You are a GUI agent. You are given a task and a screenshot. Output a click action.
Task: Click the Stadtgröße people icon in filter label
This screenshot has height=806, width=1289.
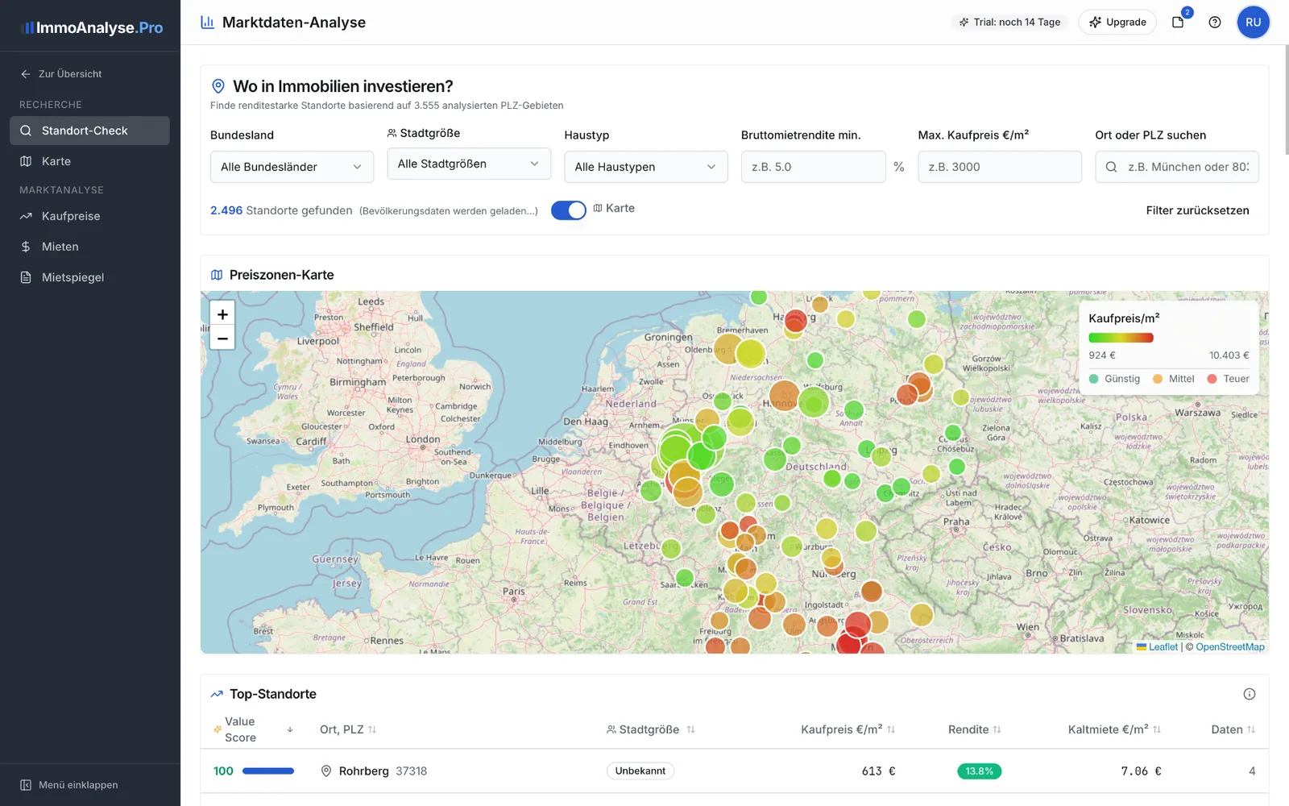click(x=392, y=133)
